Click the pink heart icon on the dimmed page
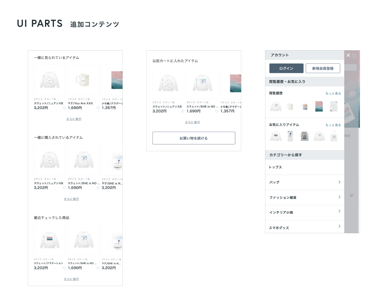This screenshot has height=304, width=388. tap(351, 196)
